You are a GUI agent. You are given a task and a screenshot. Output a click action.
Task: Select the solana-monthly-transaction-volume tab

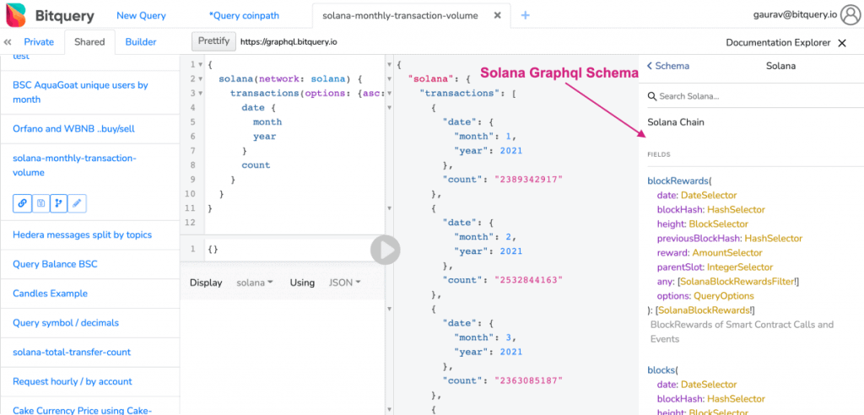(399, 15)
